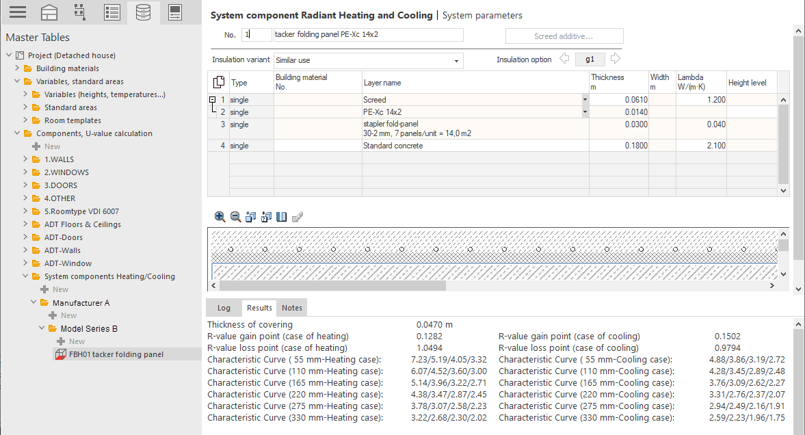Click the layer structure columns icon
The height and width of the screenshot is (435, 805).
[x=281, y=217]
